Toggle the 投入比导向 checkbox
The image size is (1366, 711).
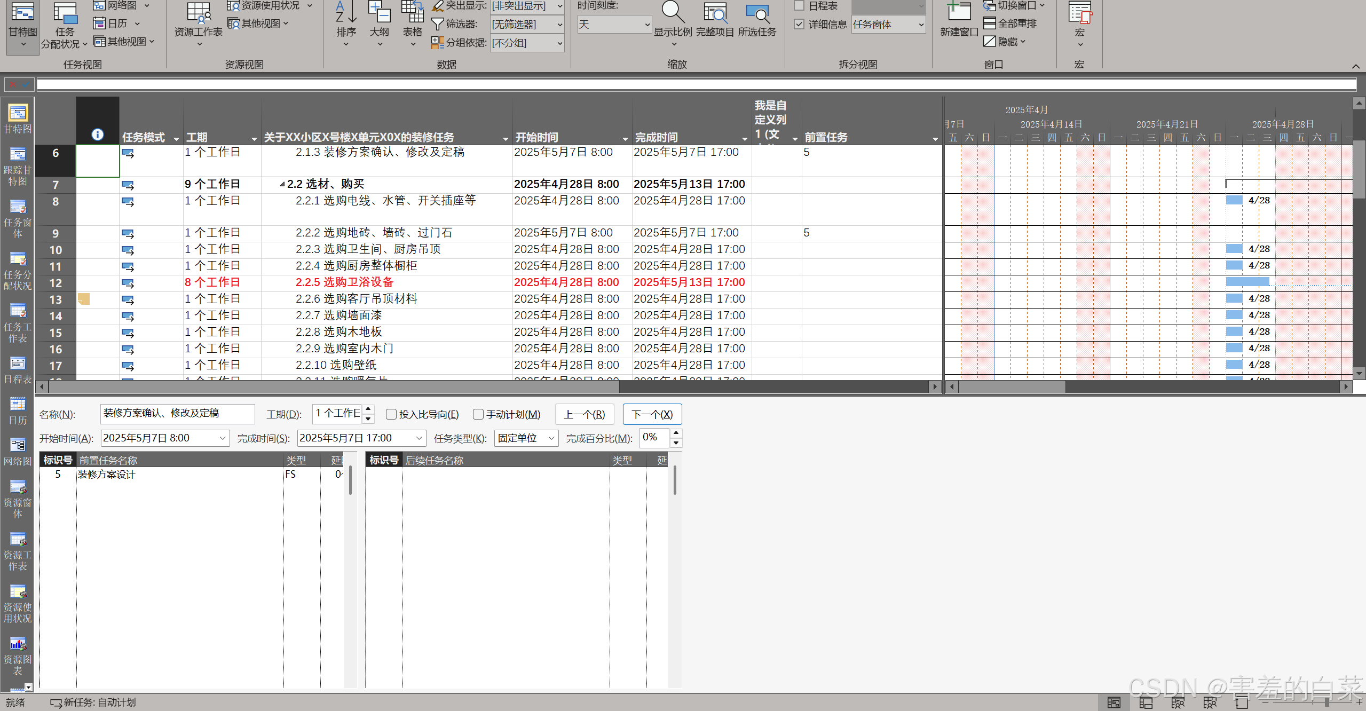tap(391, 414)
